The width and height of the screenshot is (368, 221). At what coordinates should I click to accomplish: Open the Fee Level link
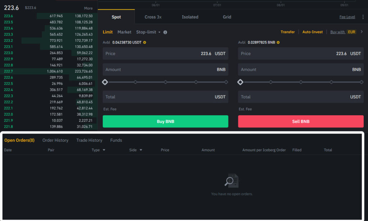(347, 17)
